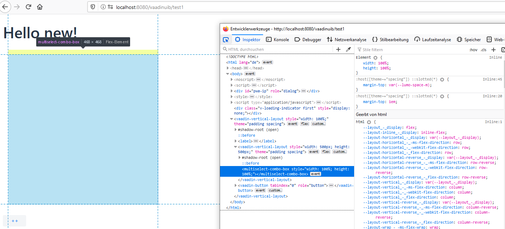
Task: Click event badge on multiselect-combo-box
Action: tap(315, 174)
